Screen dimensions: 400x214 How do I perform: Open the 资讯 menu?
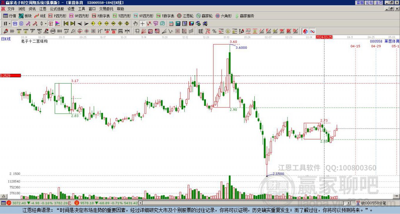(32, 9)
